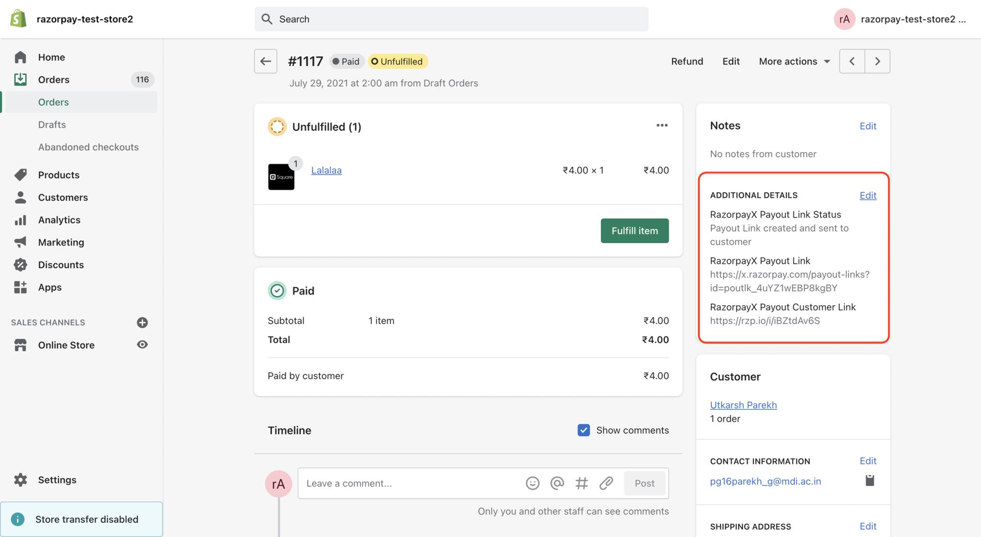The height and width of the screenshot is (537, 981).
Task: Click the Shopify logo icon
Action: pyautogui.click(x=18, y=19)
